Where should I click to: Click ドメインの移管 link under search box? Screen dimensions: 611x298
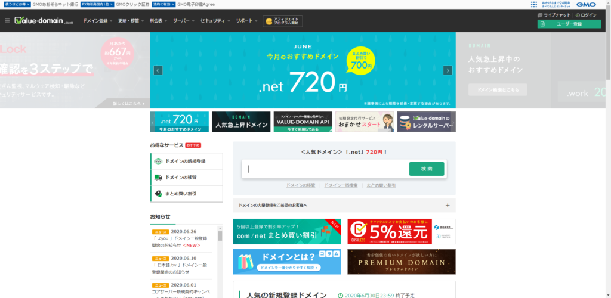[301, 185]
